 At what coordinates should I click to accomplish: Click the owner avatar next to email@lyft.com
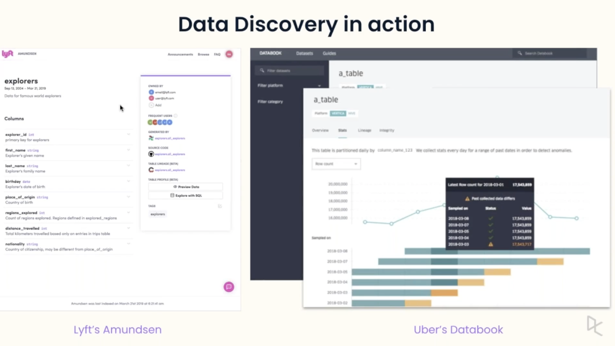(151, 92)
